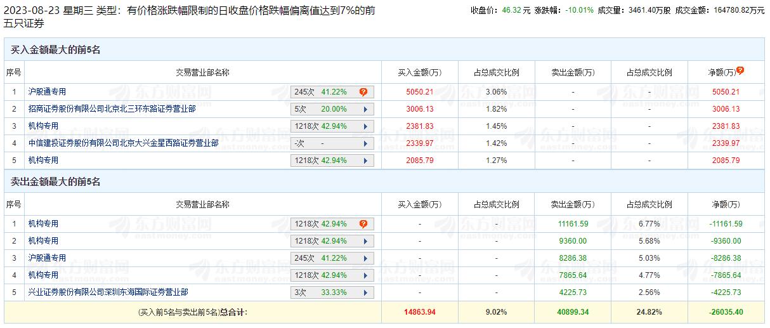Click the 卖出金额最大的前5名 section header
770x328 pixels.
pyautogui.click(x=56, y=182)
